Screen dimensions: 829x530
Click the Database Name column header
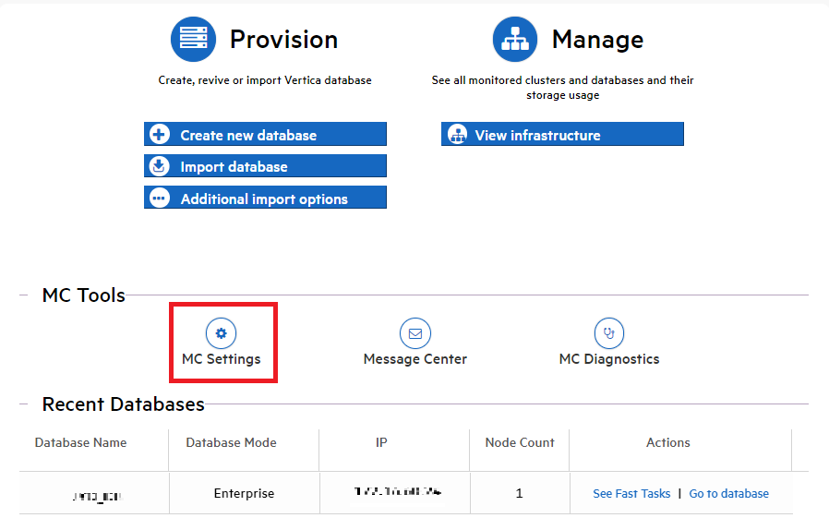point(80,442)
